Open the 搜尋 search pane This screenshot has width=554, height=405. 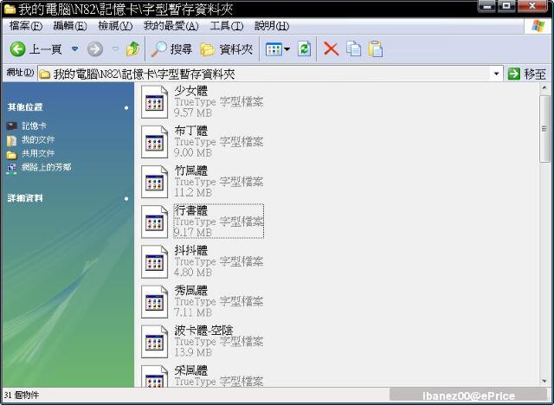pyautogui.click(x=171, y=49)
